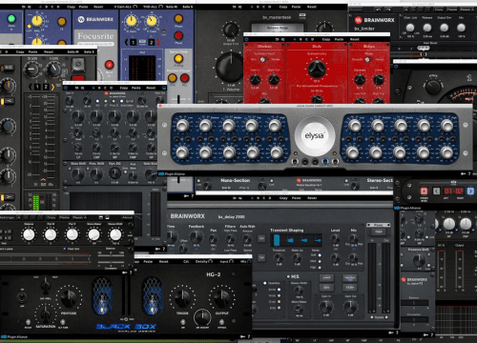Enable Peak Hold checkbox in bx_control

65,249
